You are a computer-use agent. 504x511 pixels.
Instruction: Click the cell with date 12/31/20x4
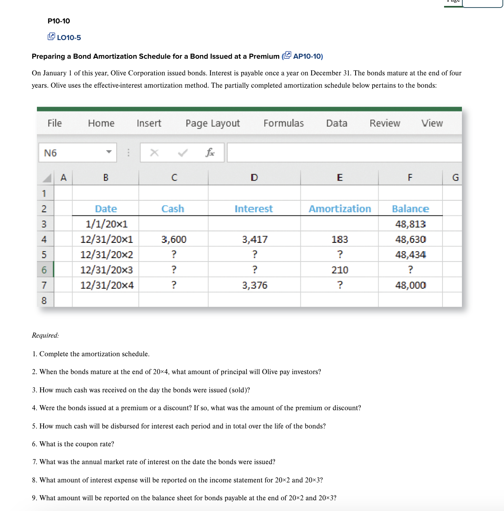click(106, 285)
